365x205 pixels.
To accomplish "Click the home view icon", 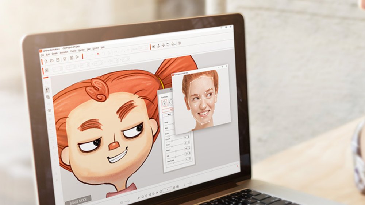I will click(172, 44).
